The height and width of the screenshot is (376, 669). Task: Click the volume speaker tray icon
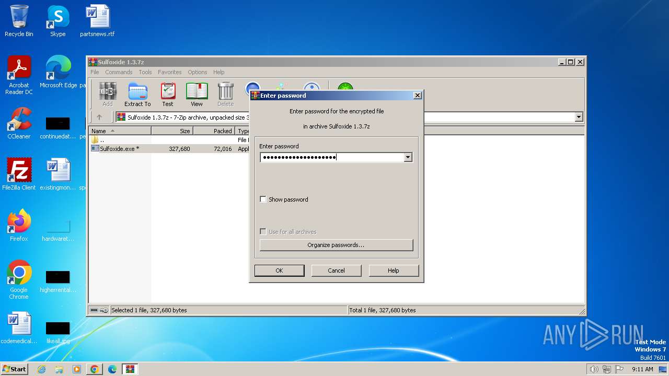click(594, 369)
